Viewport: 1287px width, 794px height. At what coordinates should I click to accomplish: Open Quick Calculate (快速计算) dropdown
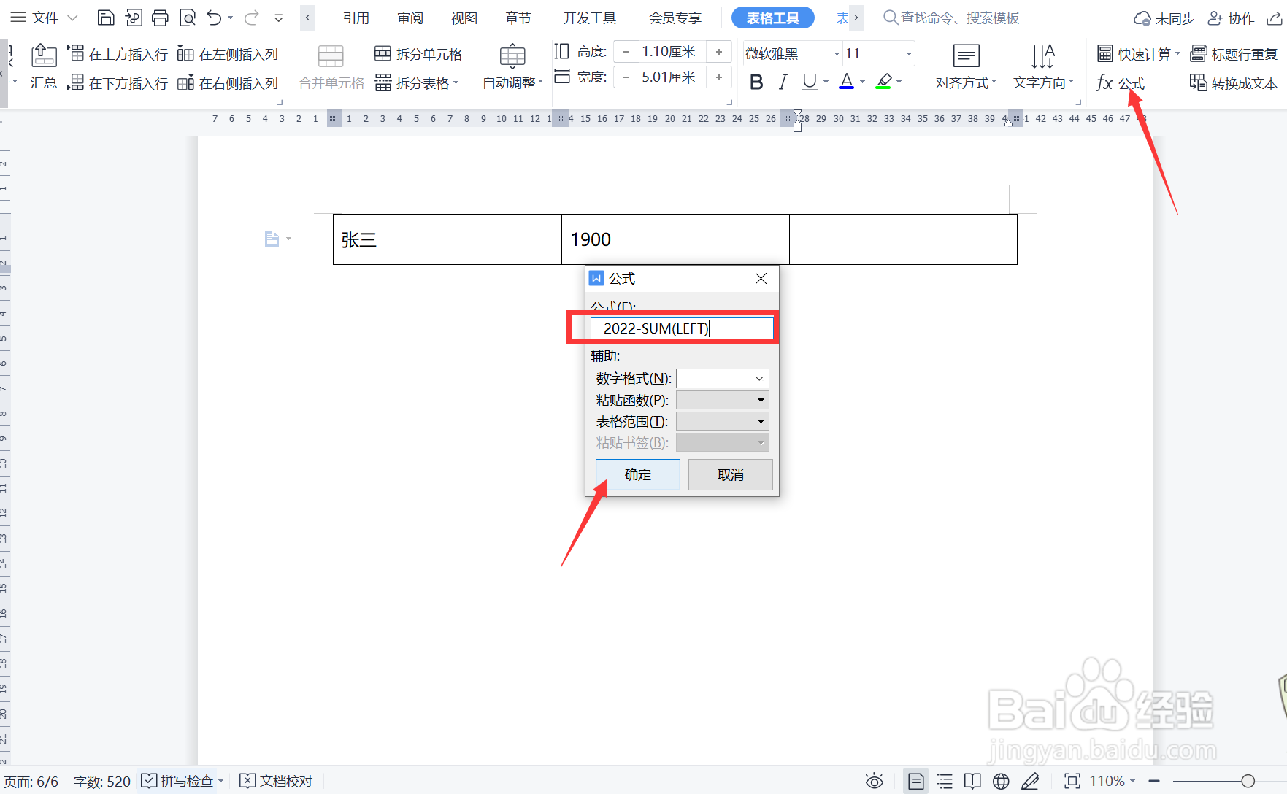coord(1139,54)
